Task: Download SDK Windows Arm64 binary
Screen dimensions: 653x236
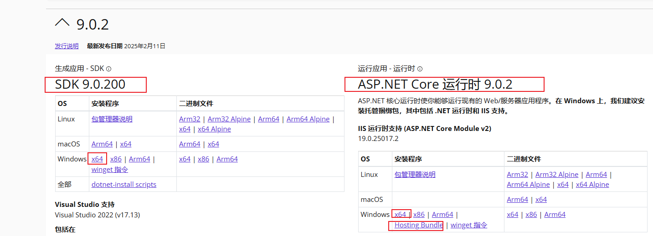Action: tap(227, 159)
